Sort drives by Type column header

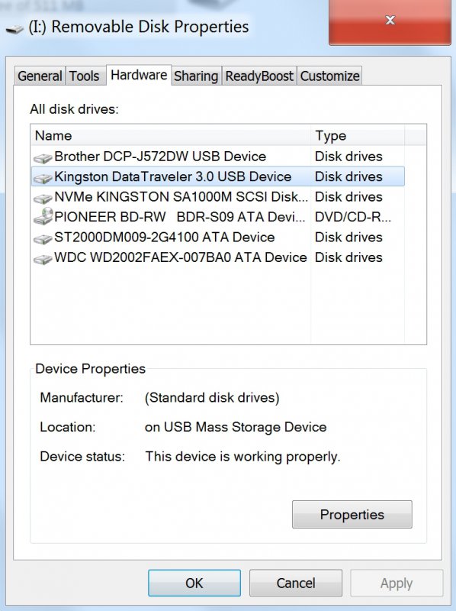point(358,136)
